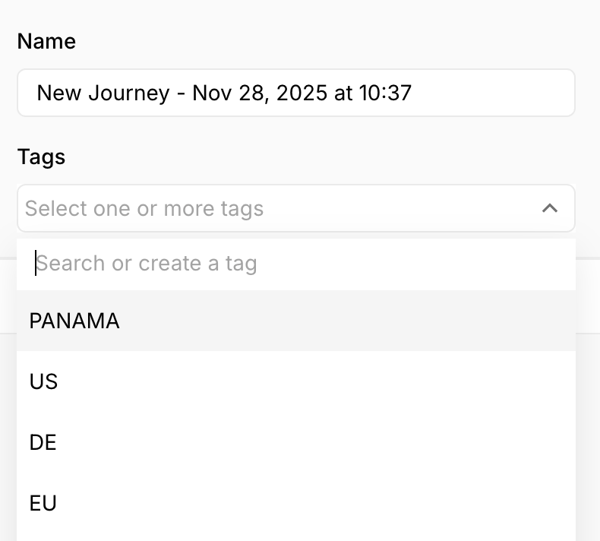This screenshot has height=541, width=600.
Task: Choose the DE tag from list
Action: click(43, 442)
